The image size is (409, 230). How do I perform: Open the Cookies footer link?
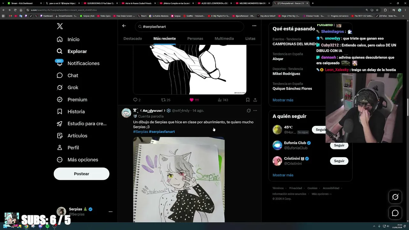[313, 188]
